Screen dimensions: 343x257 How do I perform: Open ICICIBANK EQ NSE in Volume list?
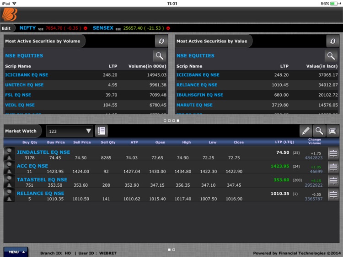coord(27,75)
